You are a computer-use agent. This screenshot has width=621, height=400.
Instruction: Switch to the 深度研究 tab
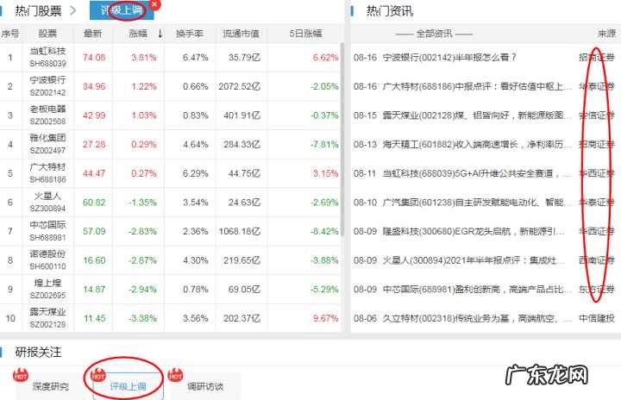click(51, 386)
